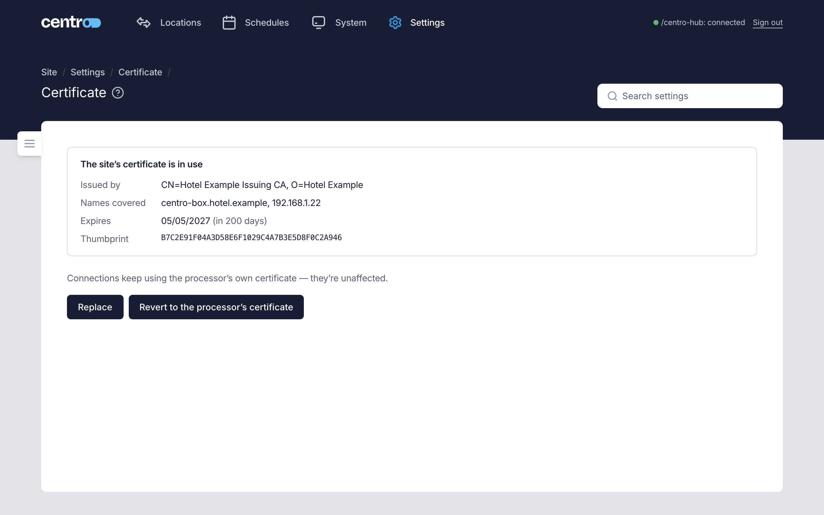Click the Schedules calendar icon
Screen dimensions: 824x515
tap(229, 23)
